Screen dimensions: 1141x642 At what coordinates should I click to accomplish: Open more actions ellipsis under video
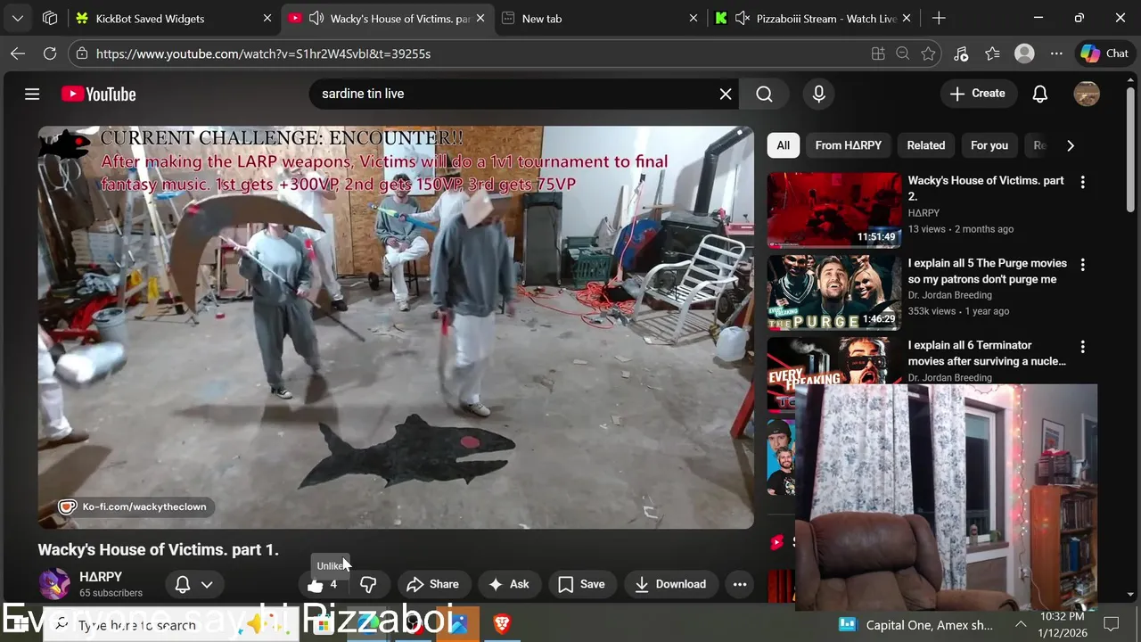pos(740,584)
